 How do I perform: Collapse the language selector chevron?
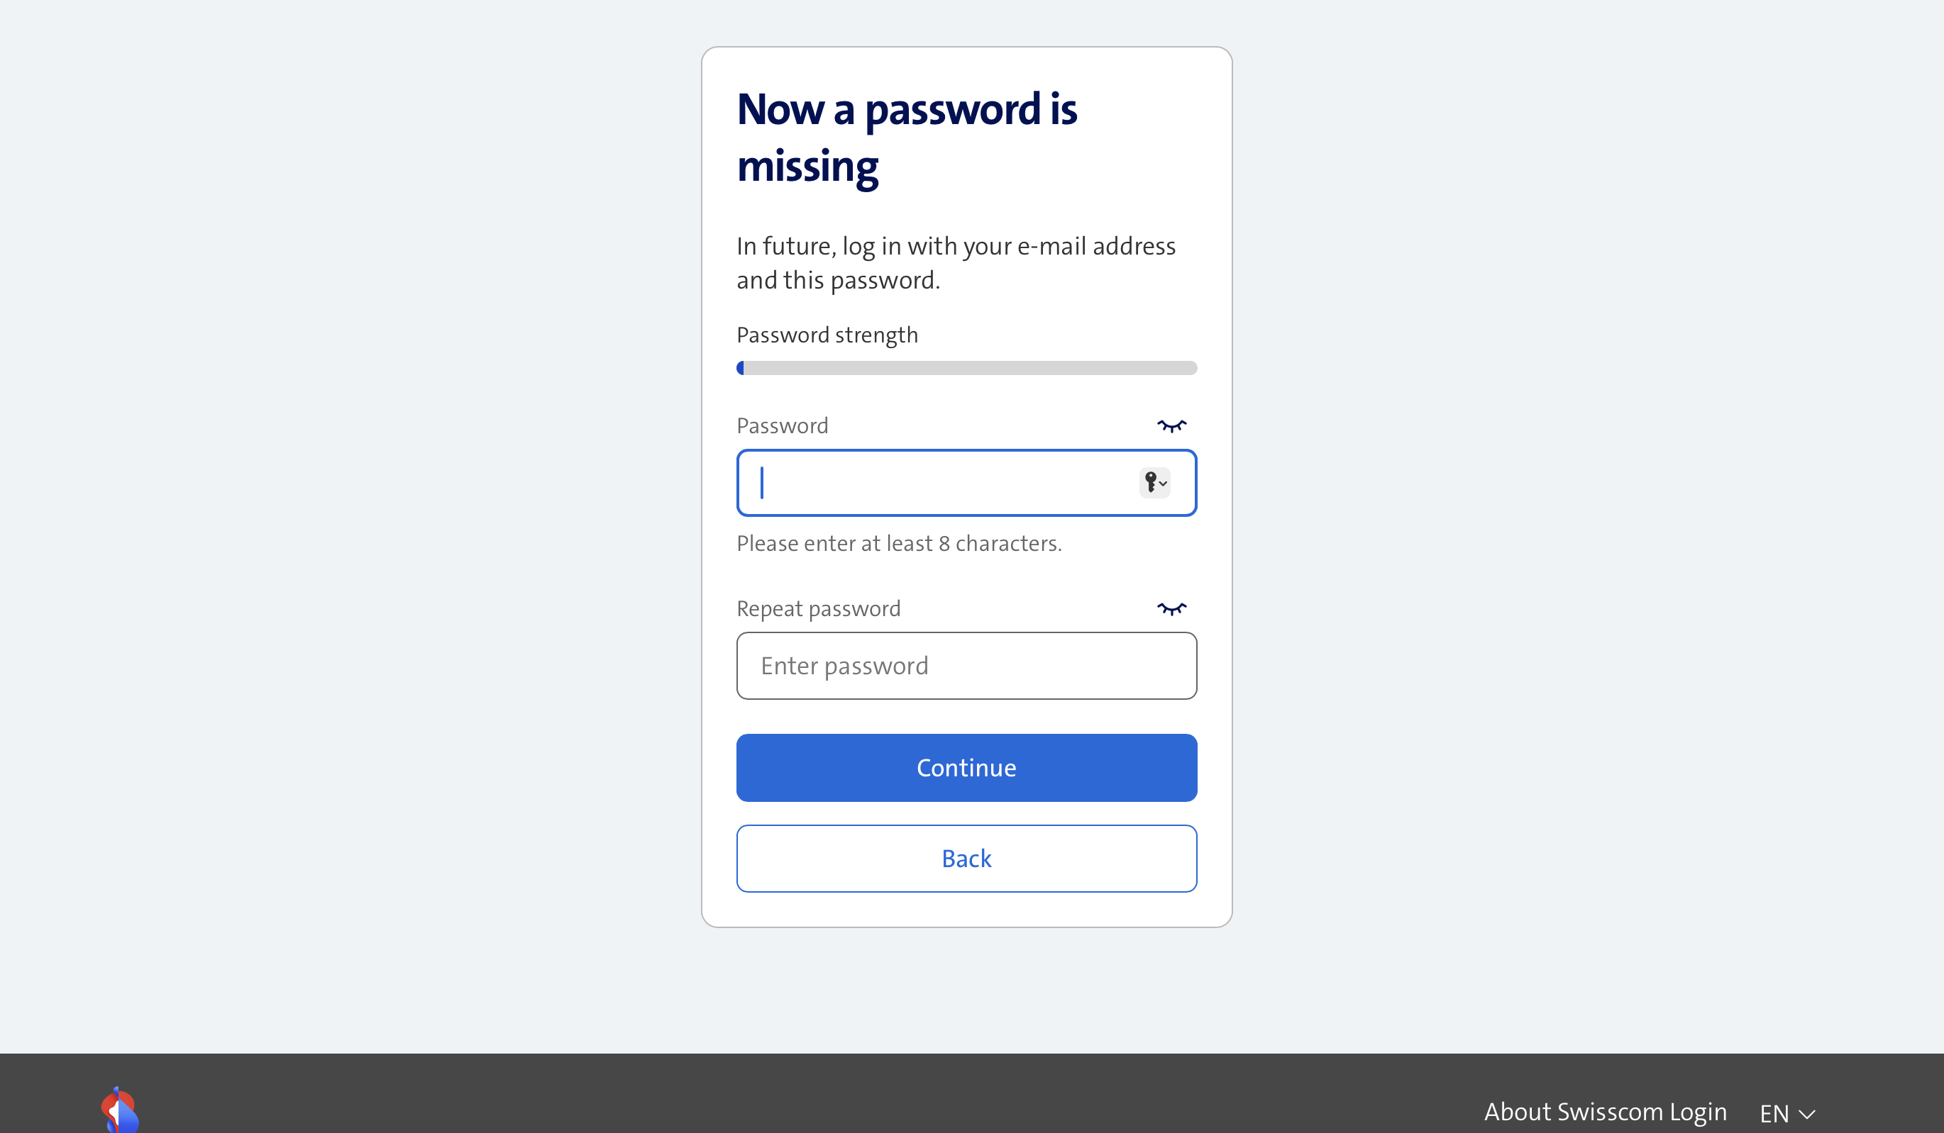[x=1808, y=1114]
